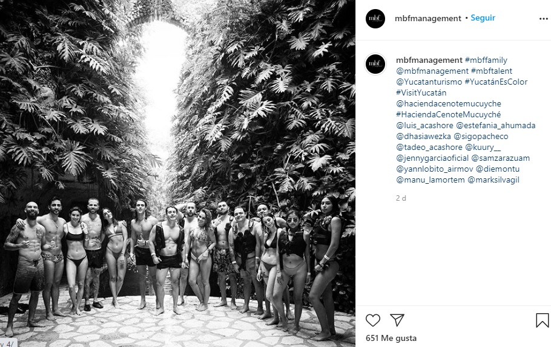Go to @luis_acashore profile
Viewport: 551px width, 347px height.
coord(424,125)
